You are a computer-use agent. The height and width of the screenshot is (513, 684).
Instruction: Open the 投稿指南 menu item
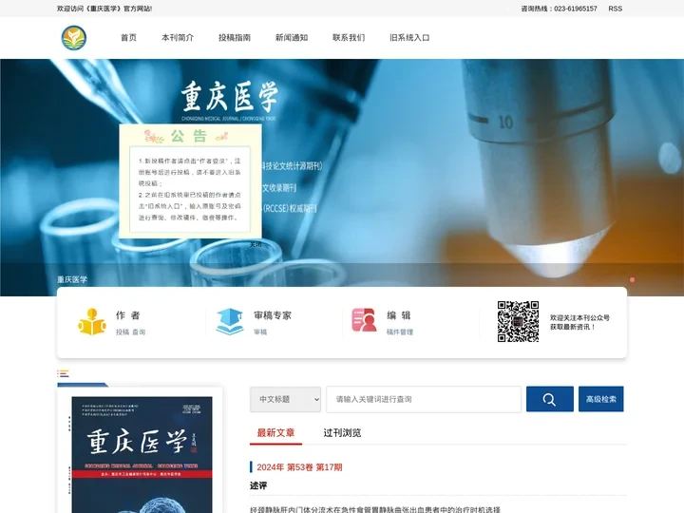pyautogui.click(x=235, y=37)
